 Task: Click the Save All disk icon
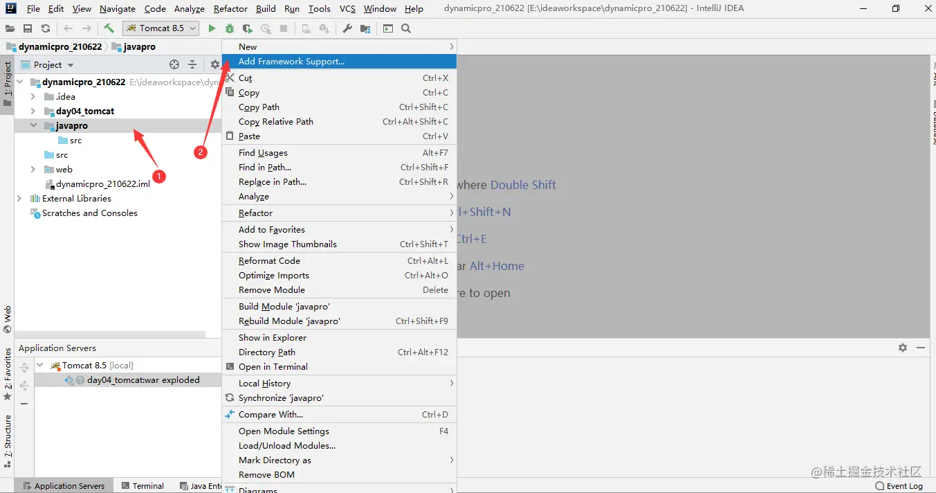click(28, 28)
